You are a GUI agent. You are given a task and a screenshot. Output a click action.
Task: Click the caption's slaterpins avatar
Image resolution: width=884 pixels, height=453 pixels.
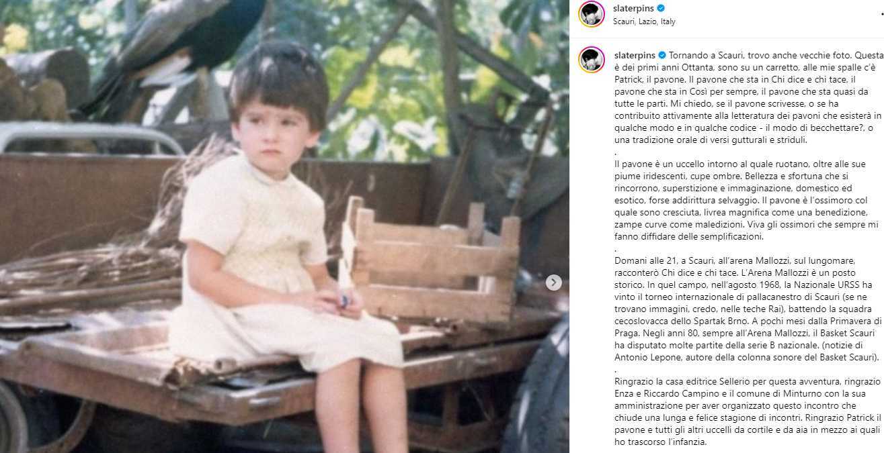pos(592,60)
